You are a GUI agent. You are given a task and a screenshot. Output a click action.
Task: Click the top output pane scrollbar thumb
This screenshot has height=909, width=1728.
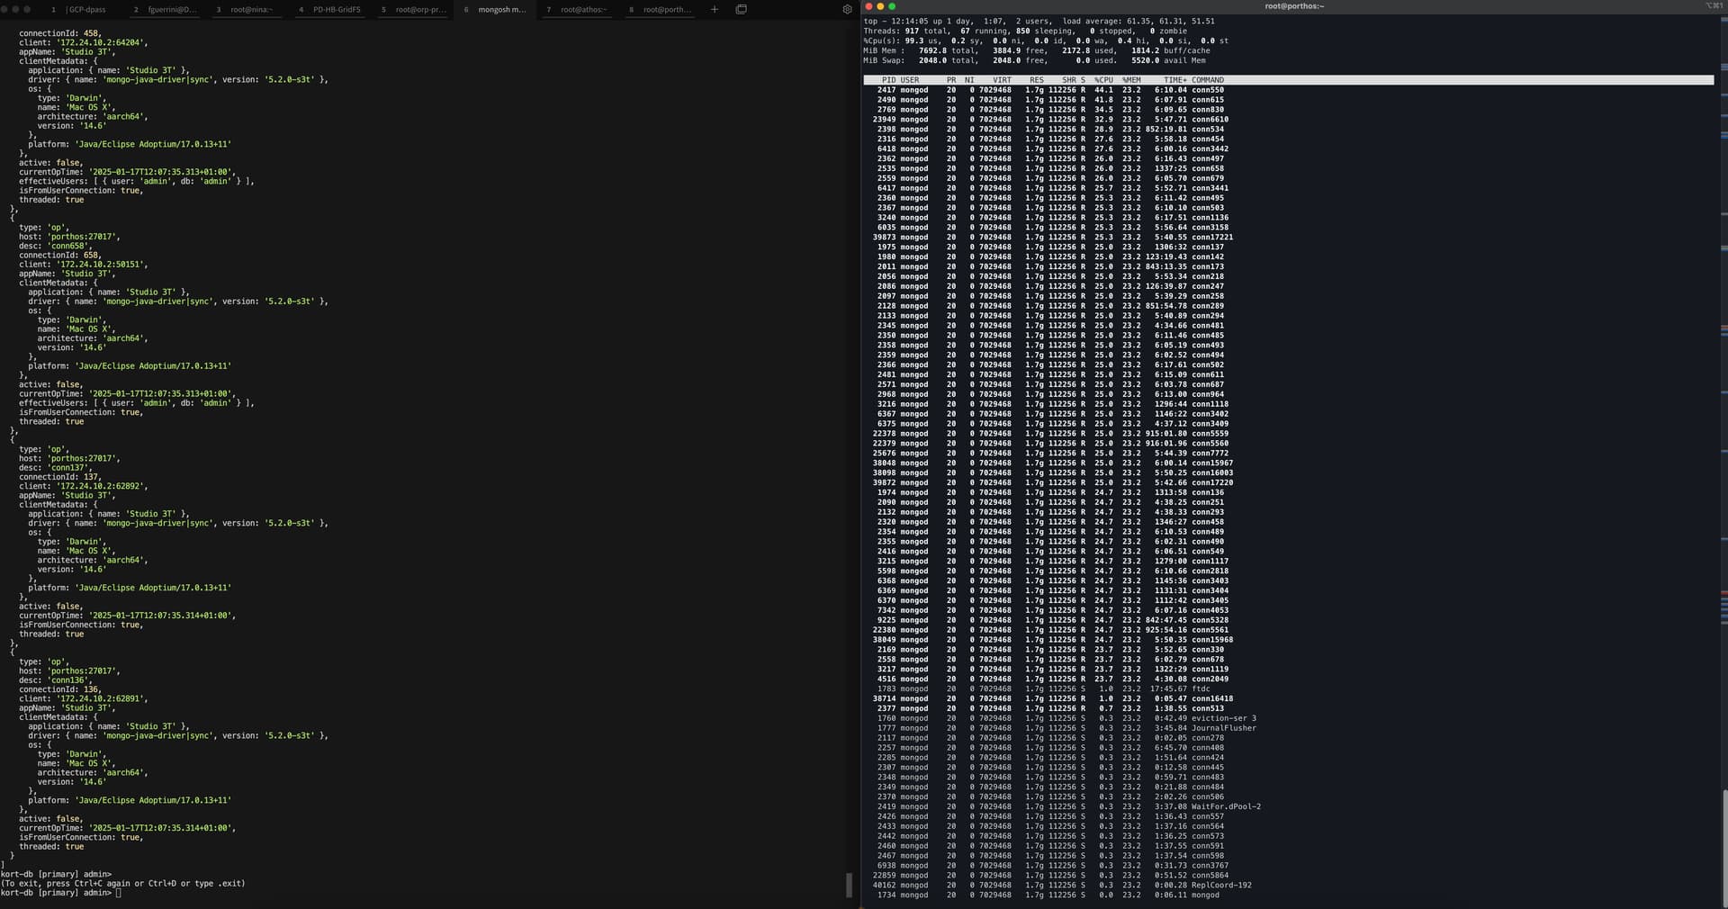click(x=1723, y=846)
